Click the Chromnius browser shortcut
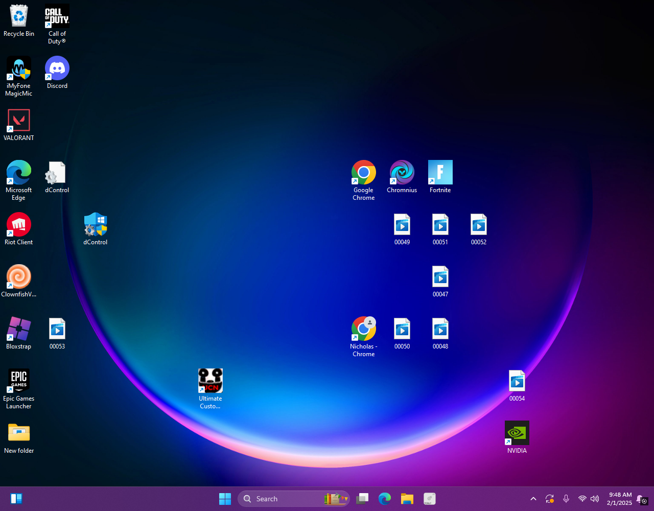The height and width of the screenshot is (511, 654). (402, 177)
